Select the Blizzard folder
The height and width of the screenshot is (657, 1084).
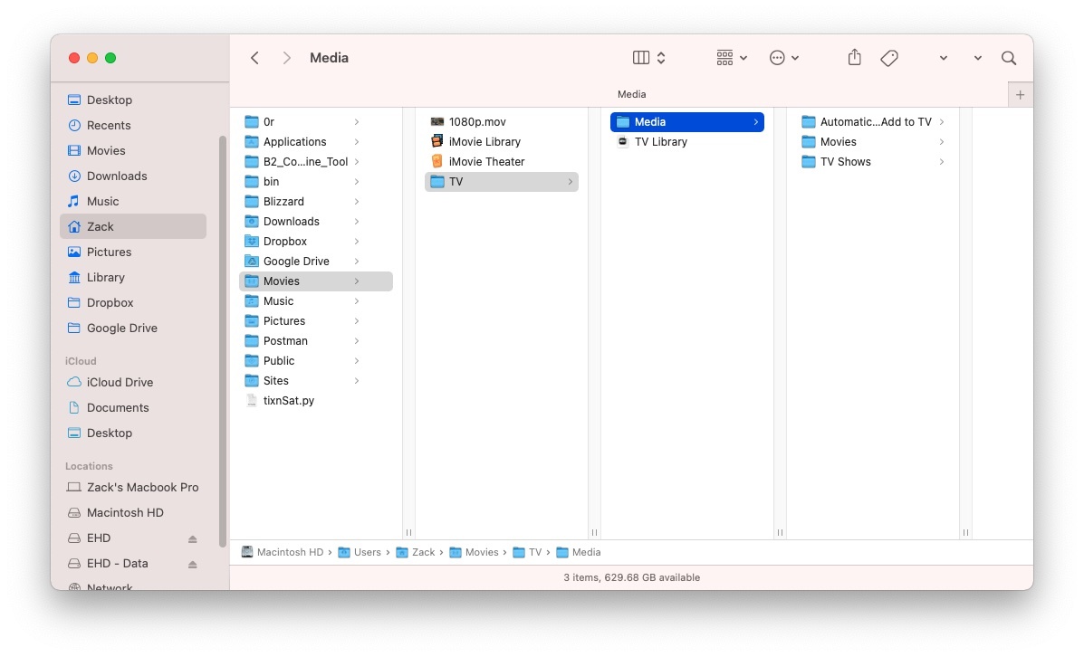(x=316, y=202)
